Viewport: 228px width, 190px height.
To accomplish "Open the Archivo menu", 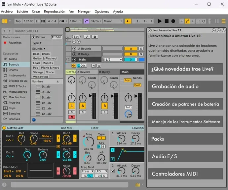I will pos(7,12).
